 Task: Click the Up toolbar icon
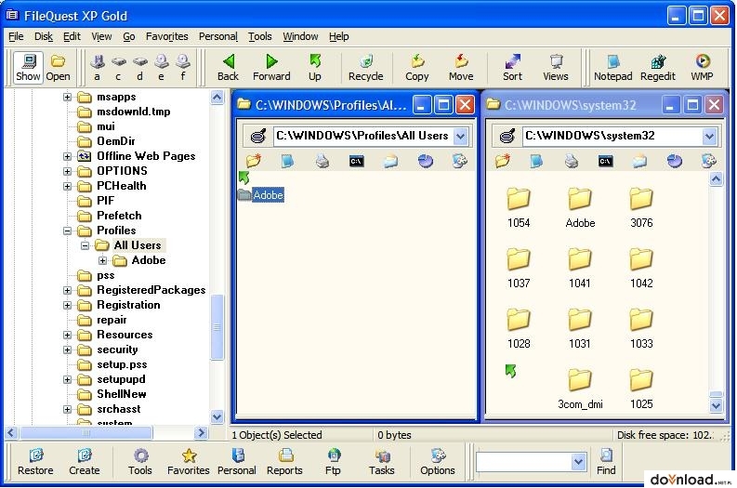(x=315, y=68)
